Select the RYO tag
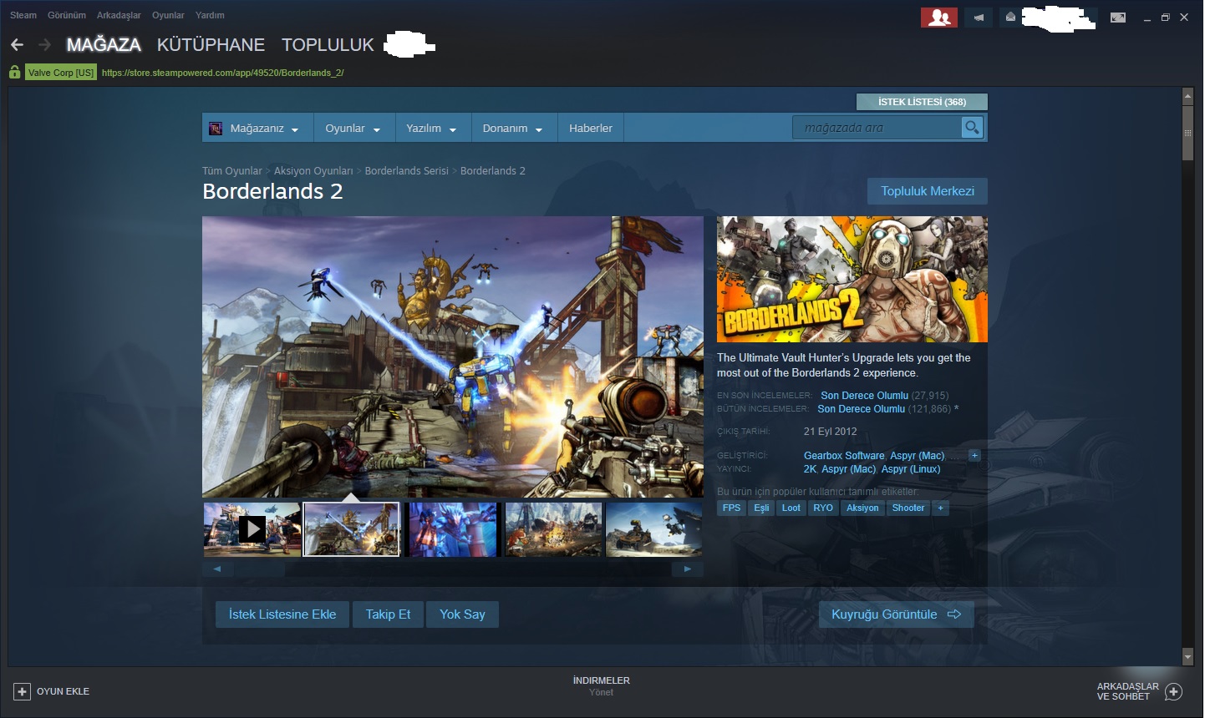The image size is (1205, 718). pyautogui.click(x=823, y=508)
